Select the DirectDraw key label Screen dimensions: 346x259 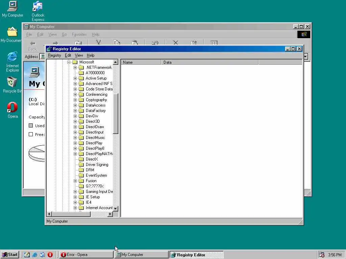click(x=95, y=127)
